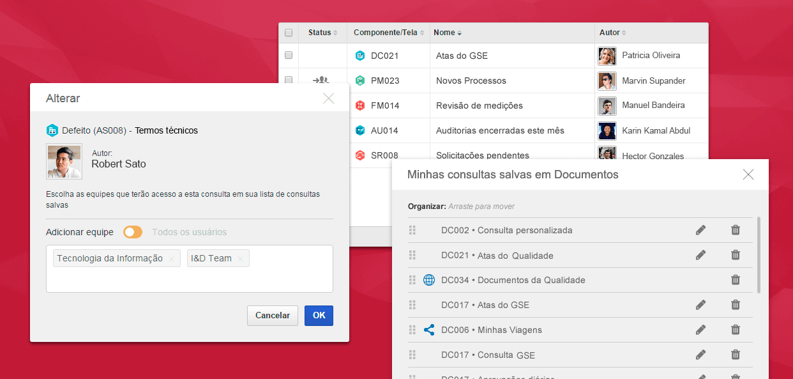Toggle the select-all checkbox in table header
793x379 pixels.
tap(289, 33)
